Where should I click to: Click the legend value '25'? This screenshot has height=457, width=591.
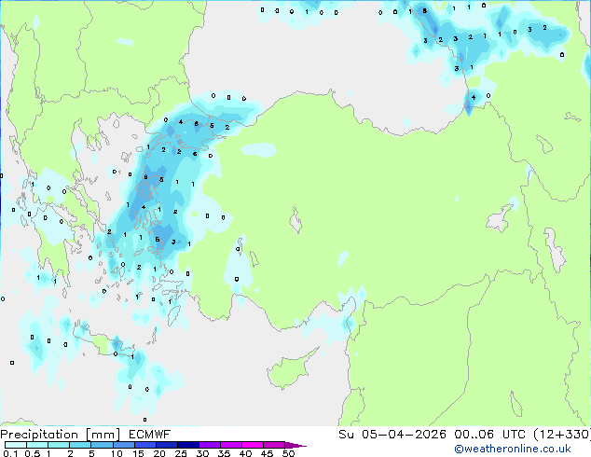181,453
